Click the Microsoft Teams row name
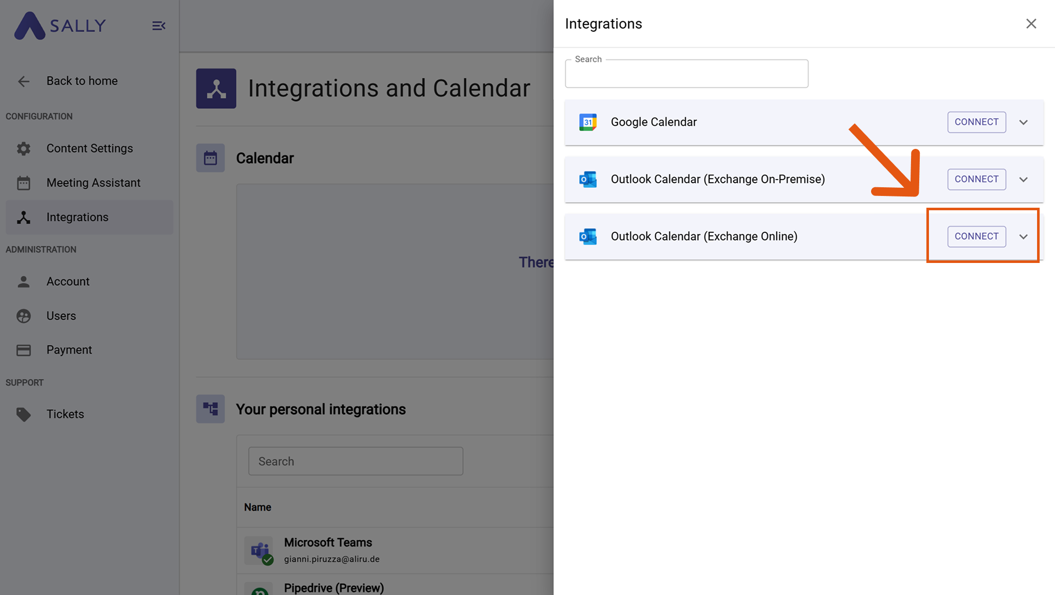1055x595 pixels. tap(328, 543)
